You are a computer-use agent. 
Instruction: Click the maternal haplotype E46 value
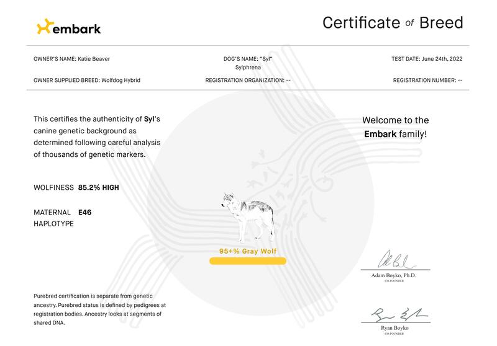[85, 212]
